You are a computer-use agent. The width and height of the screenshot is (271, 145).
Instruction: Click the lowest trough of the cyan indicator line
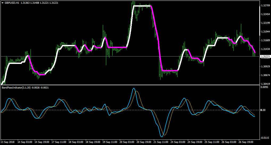(x=162, y=137)
